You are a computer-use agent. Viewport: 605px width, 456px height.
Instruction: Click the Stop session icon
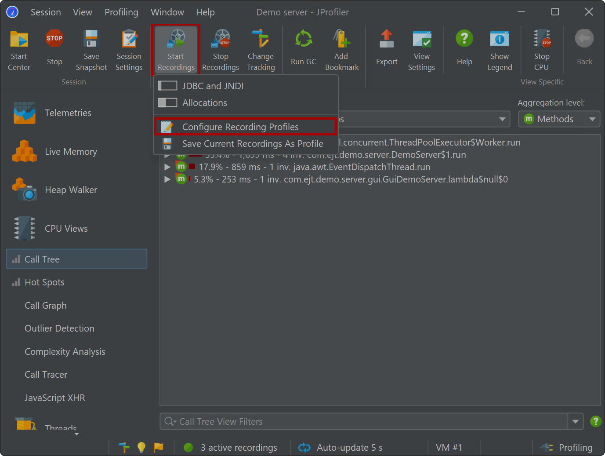pos(54,48)
